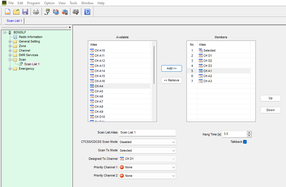
Task: Toggle the Talkback checkbox
Action: pyautogui.click(x=245, y=142)
